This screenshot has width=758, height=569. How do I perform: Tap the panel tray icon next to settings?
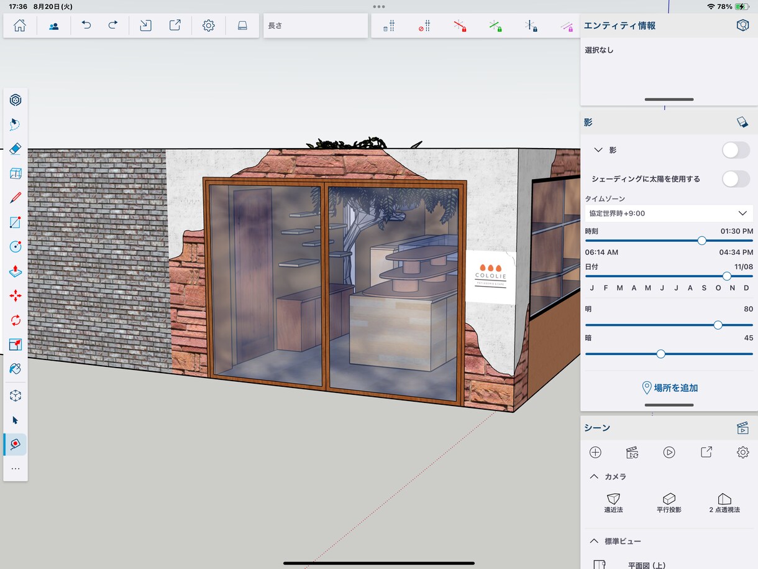pos(242,25)
